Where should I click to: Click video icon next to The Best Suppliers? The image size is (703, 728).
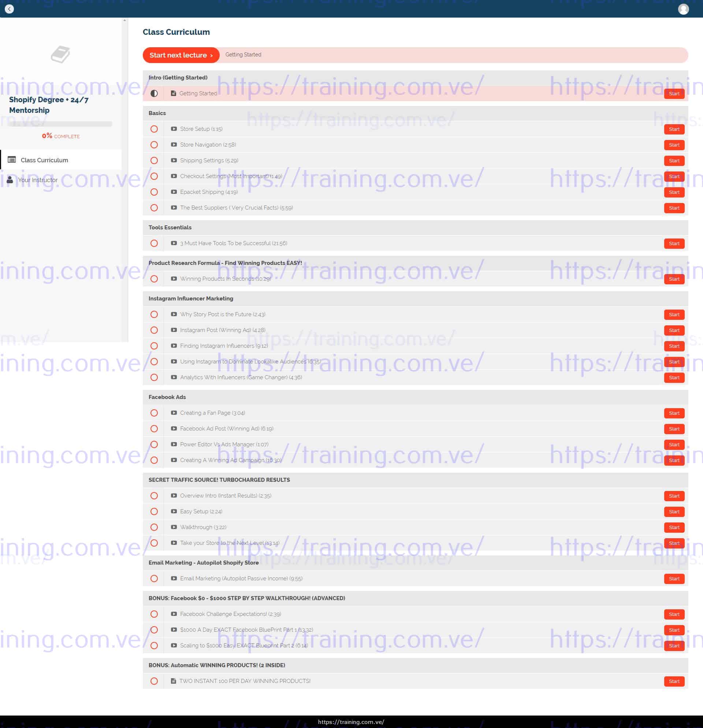point(174,208)
